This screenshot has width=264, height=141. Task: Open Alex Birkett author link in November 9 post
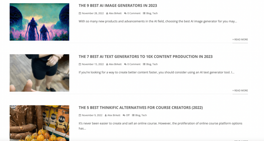pos(114,115)
